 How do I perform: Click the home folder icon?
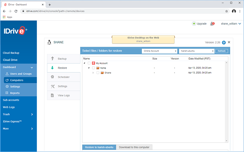(x=98, y=68)
